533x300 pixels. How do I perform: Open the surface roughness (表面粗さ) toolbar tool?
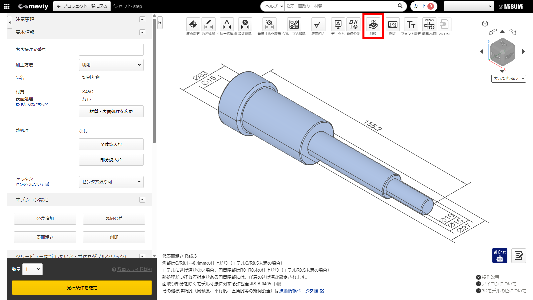coord(318,25)
